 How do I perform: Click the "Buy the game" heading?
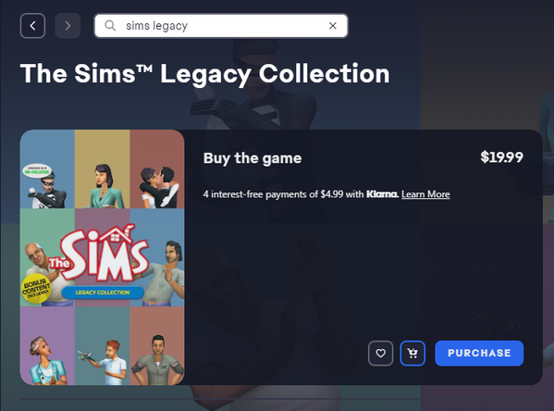[252, 158]
